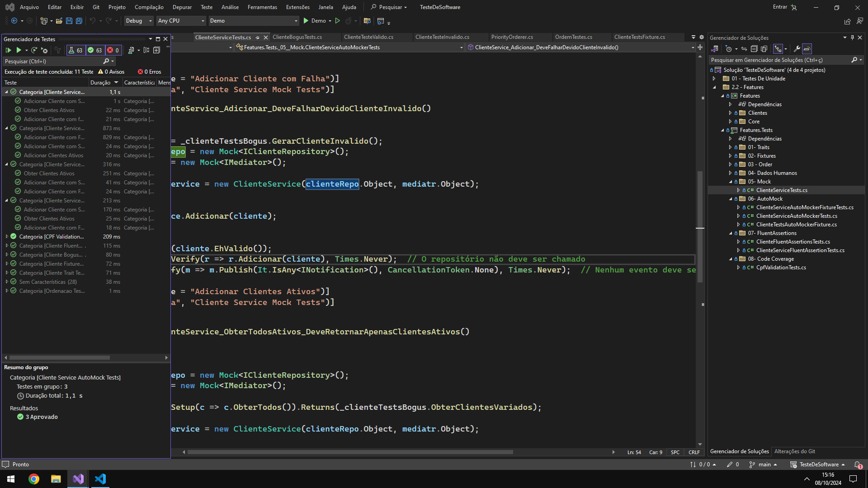Click Save All icon in main toolbar
Screen dimensions: 868x488
point(79,21)
